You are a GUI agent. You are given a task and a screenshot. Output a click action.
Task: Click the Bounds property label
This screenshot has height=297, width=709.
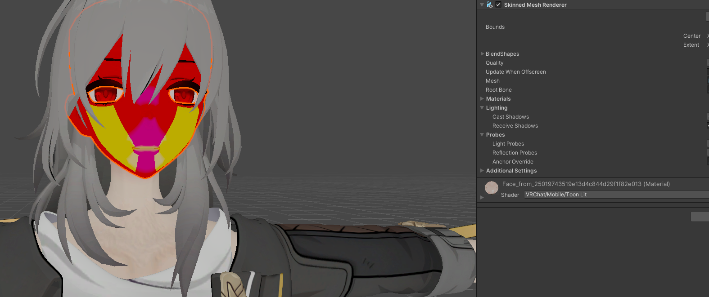coord(495,27)
